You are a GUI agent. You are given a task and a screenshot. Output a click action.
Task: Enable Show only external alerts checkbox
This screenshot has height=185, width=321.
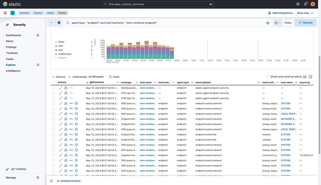coord(267,77)
